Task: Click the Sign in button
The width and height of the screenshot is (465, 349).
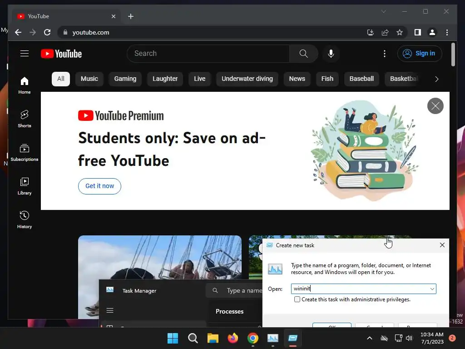Action: coord(419,54)
